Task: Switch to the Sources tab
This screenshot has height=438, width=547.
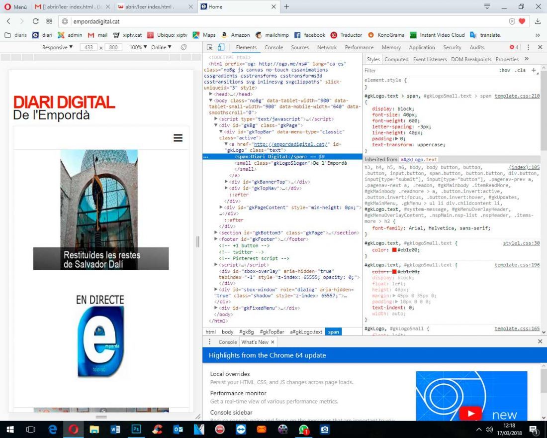Action: (x=300, y=47)
